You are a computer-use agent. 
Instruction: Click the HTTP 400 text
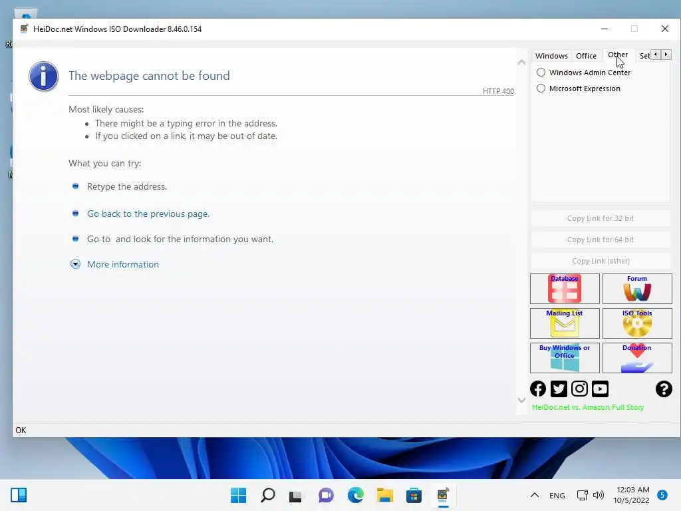[498, 91]
